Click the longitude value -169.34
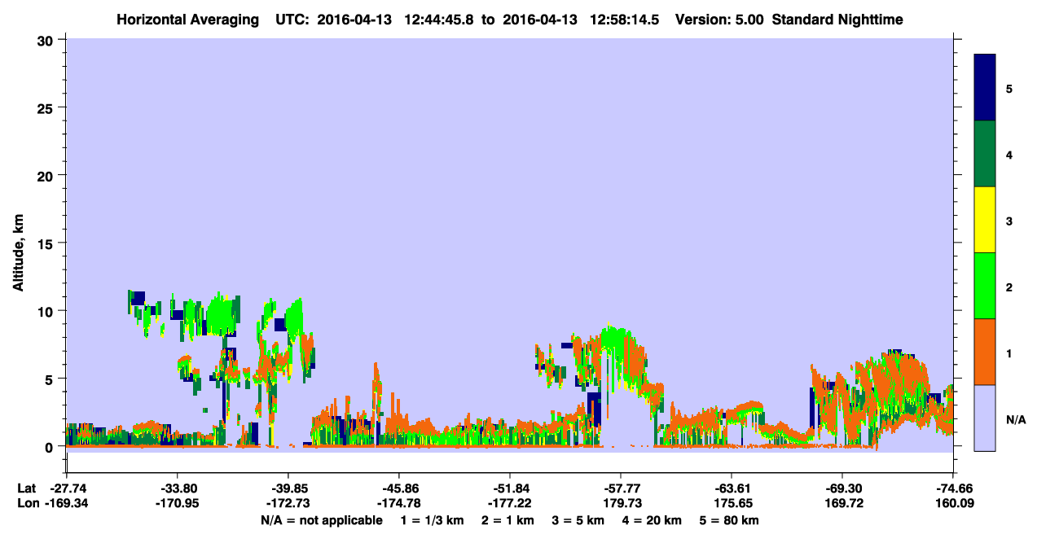 pos(66,503)
